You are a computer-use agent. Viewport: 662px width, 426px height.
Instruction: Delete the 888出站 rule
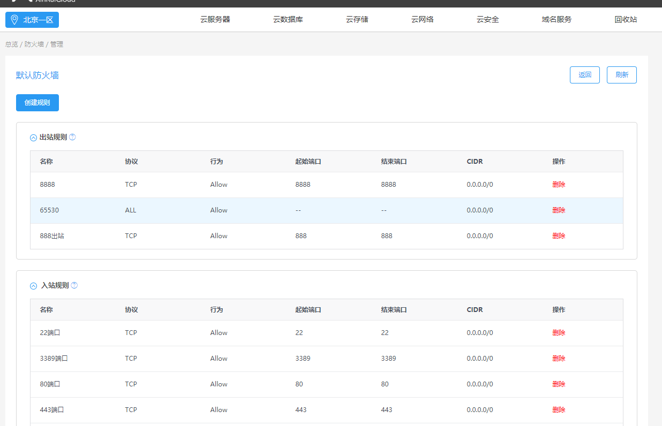[559, 236]
